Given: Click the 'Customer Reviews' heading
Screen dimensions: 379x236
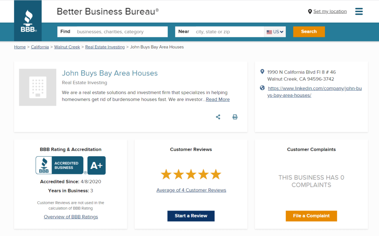Looking at the screenshot, I should tap(191, 150).
